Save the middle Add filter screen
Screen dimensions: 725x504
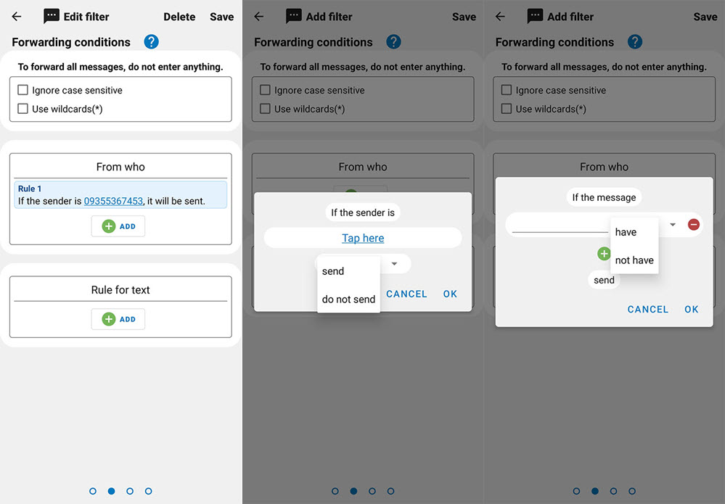tap(464, 17)
